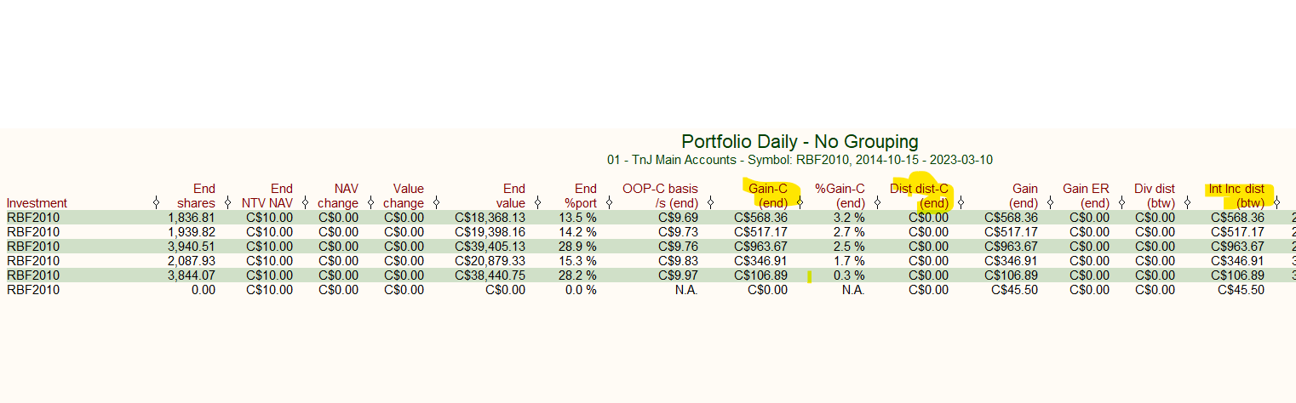The height and width of the screenshot is (403, 1296).
Task: Select the row with 1,836.81 end shares
Action: click(647, 218)
